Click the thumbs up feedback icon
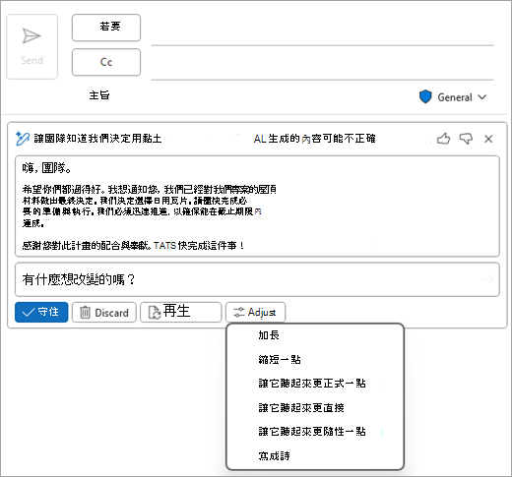This screenshot has width=512, height=477. pyautogui.click(x=443, y=139)
